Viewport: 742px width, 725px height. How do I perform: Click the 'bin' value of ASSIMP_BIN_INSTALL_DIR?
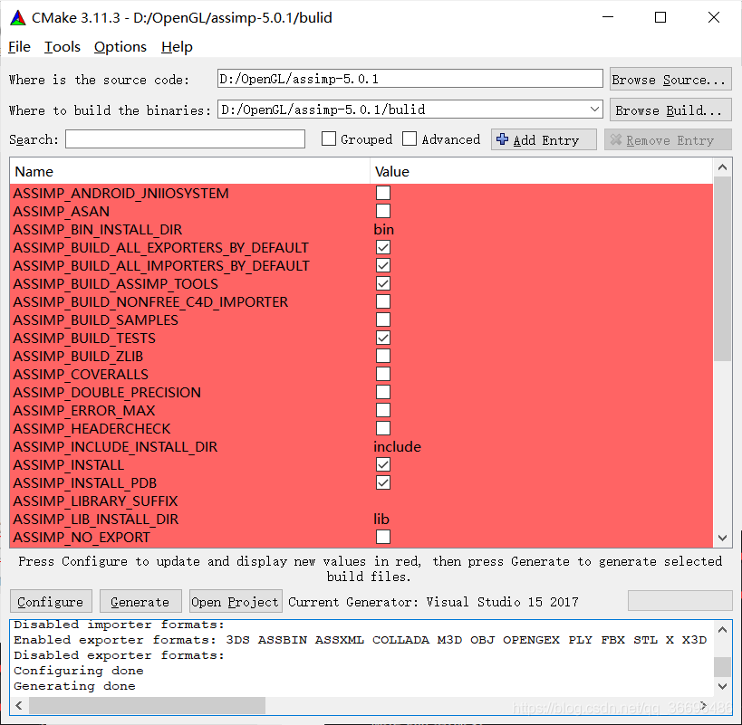coord(384,229)
